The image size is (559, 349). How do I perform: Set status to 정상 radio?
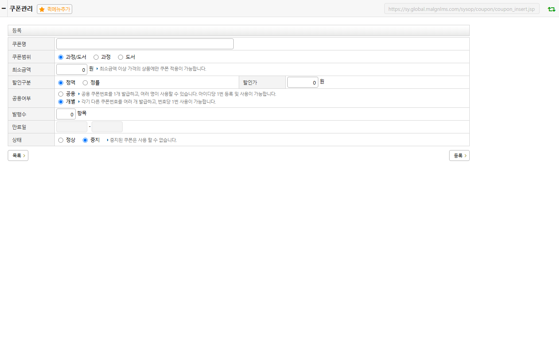point(61,140)
